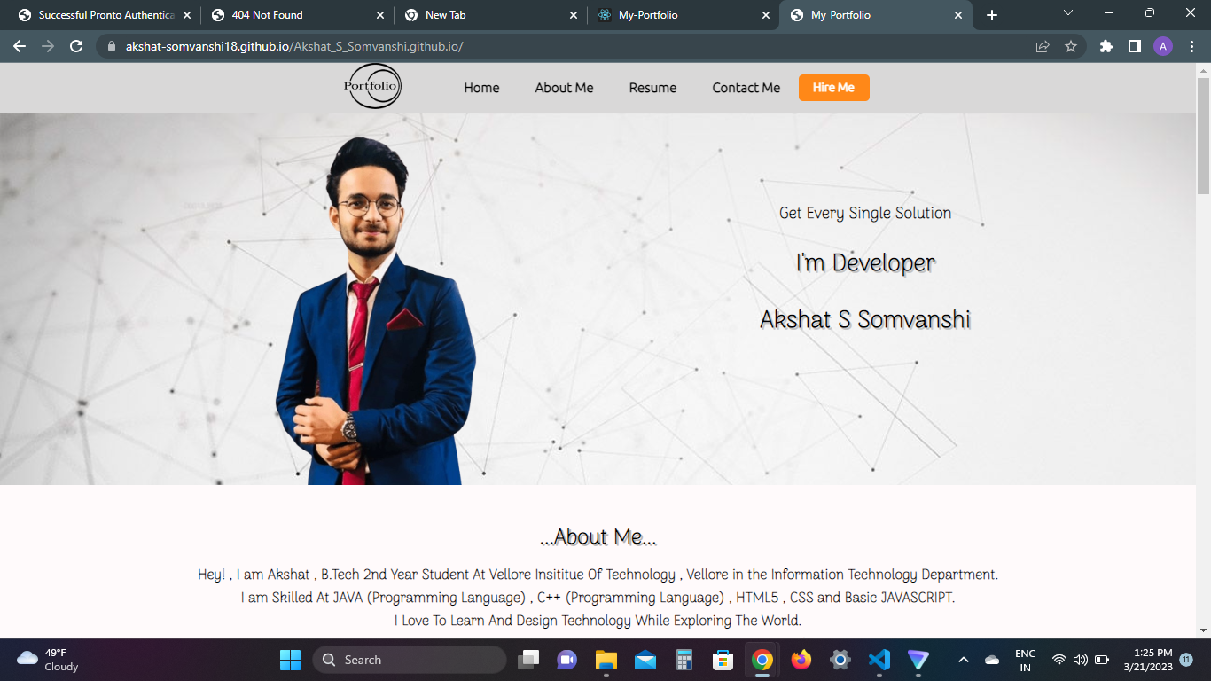Open the Extensions puzzle icon
The height and width of the screenshot is (681, 1211).
(1106, 45)
